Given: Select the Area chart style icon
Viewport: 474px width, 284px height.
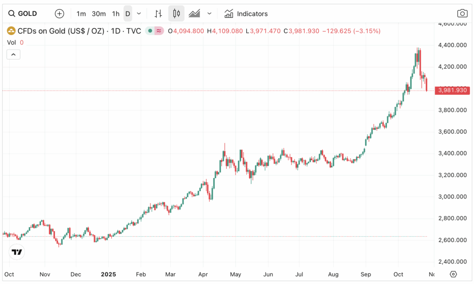Looking at the screenshot, I should (x=194, y=13).
